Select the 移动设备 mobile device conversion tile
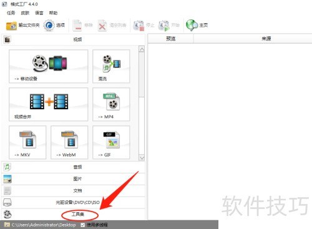The height and width of the screenshot is (229, 312). tap(48, 66)
